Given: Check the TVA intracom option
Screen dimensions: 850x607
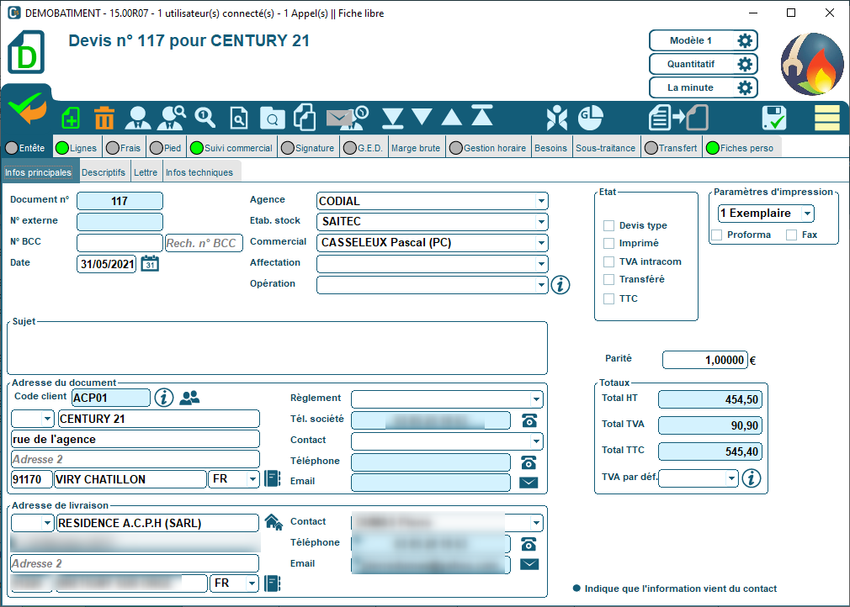Looking at the screenshot, I should [608, 261].
